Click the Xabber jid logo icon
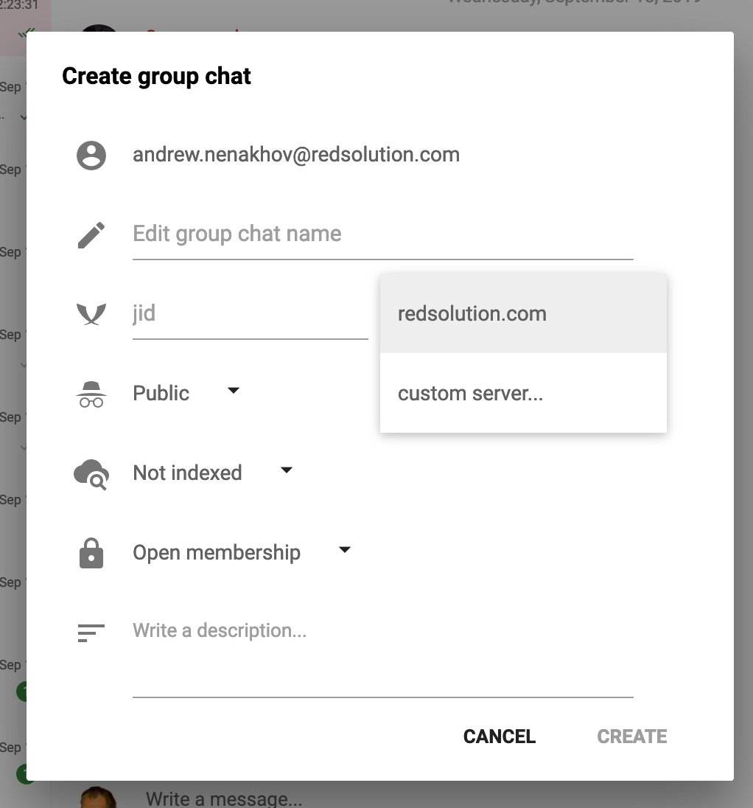 click(91, 314)
